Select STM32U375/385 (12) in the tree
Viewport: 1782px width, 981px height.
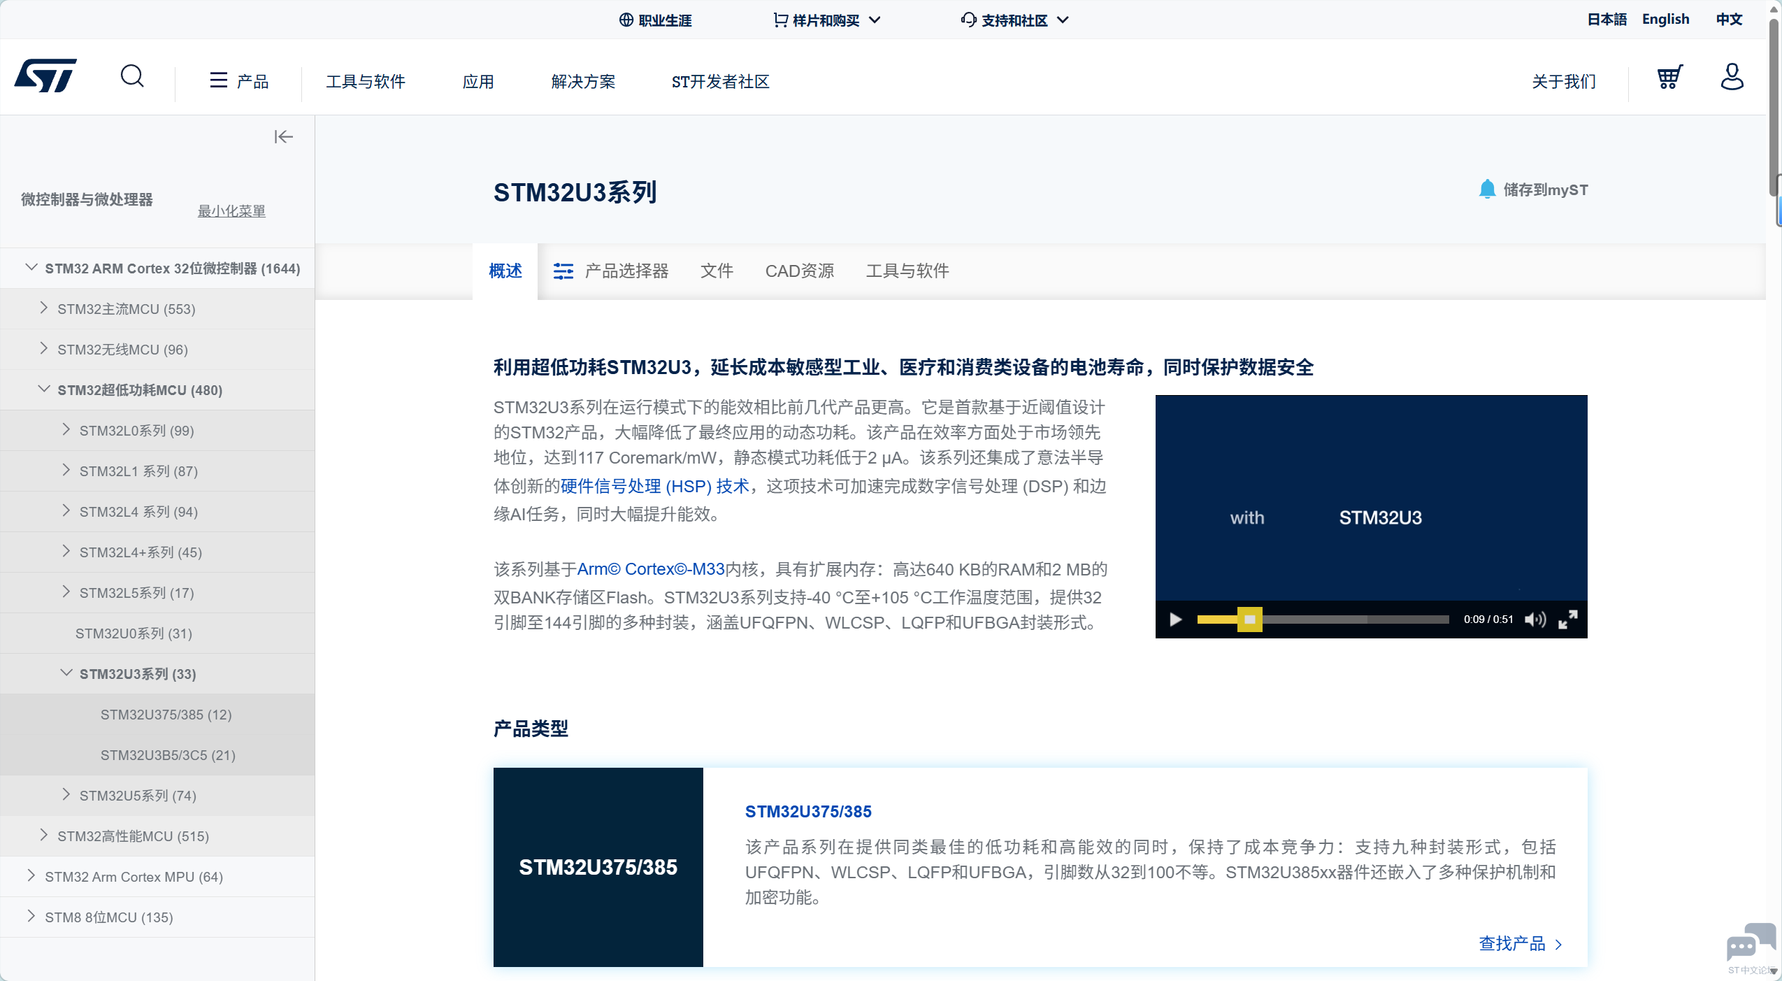pyautogui.click(x=166, y=715)
